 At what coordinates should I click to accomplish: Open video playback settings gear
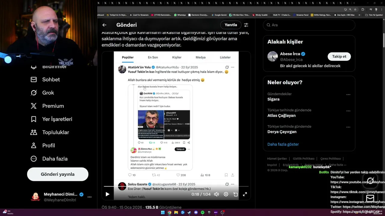click(x=226, y=194)
